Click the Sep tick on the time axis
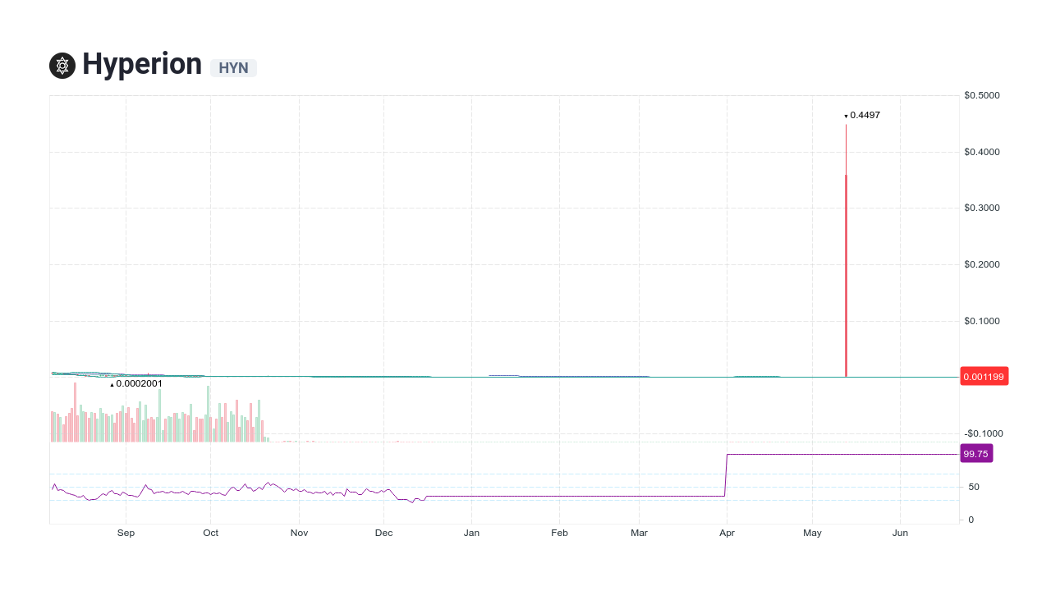This screenshot has height=591, width=1051. (x=126, y=533)
